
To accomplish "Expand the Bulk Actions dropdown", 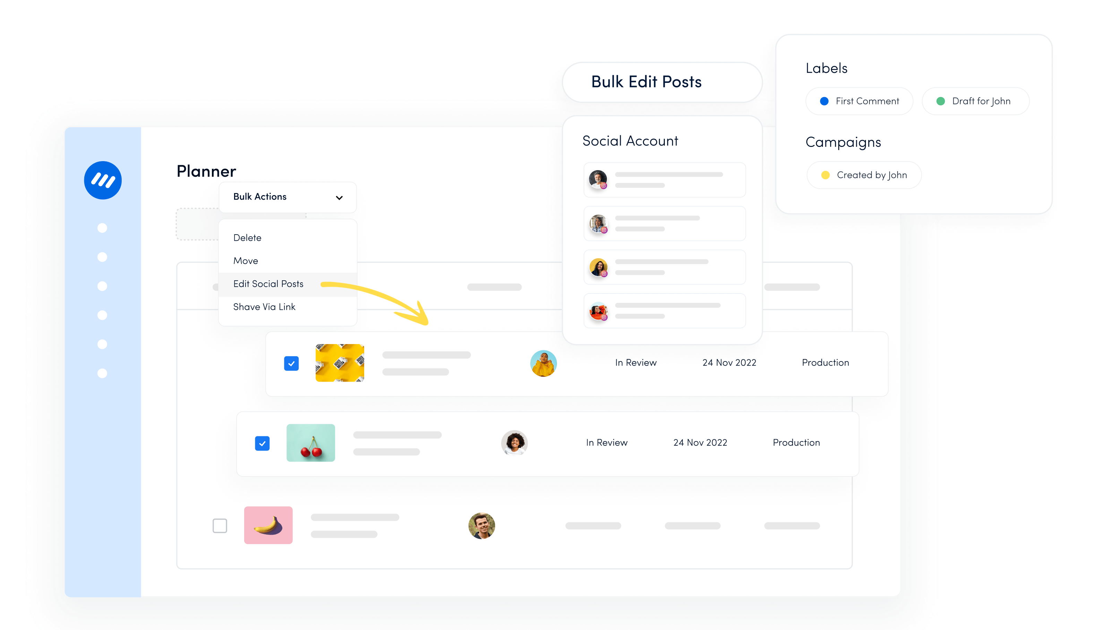I will [x=287, y=198].
